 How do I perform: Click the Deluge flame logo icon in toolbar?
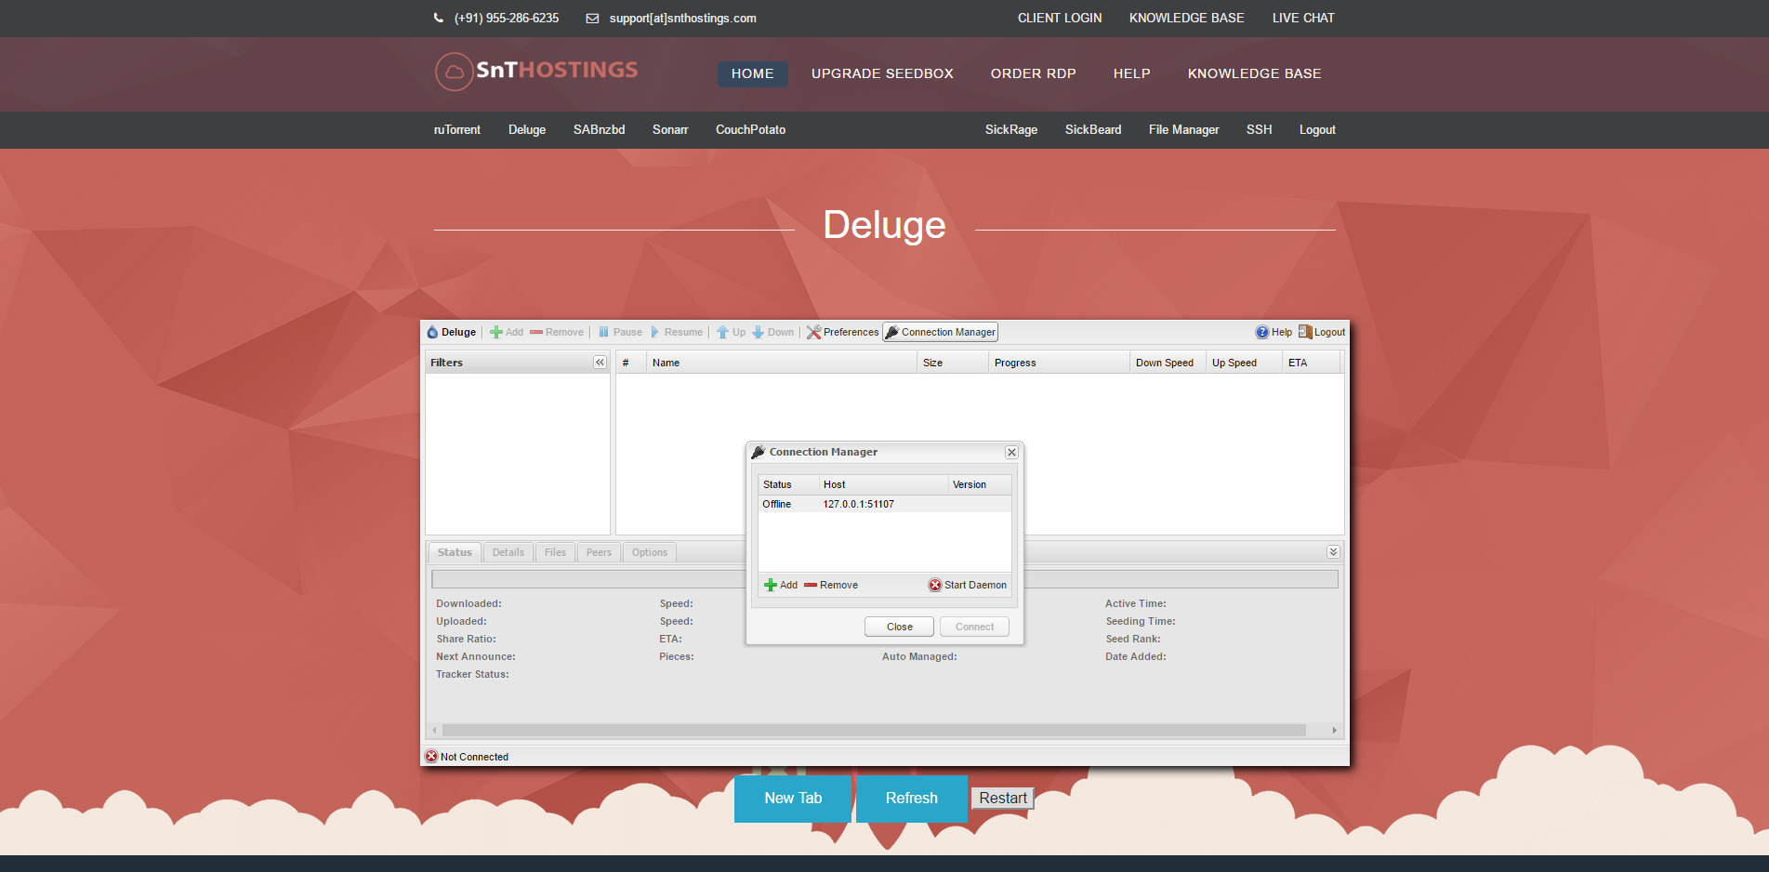click(432, 332)
